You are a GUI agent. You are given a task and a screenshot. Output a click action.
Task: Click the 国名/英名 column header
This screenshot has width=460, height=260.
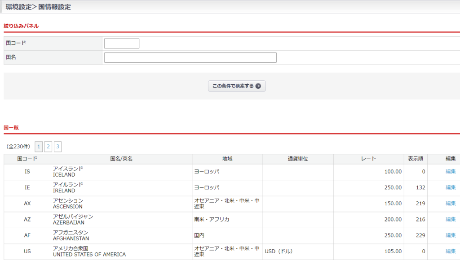point(121,159)
